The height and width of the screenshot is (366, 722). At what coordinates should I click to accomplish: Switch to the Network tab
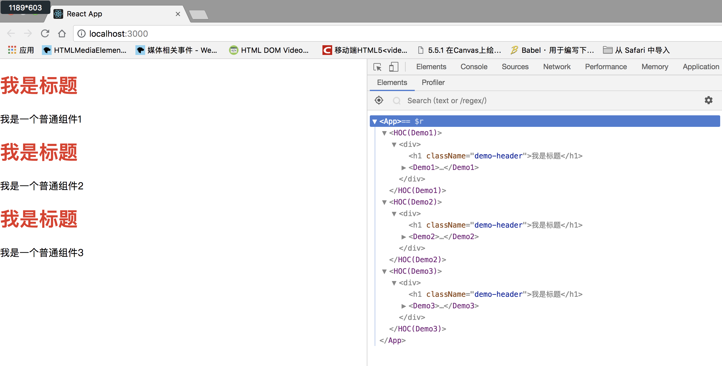[x=557, y=67]
